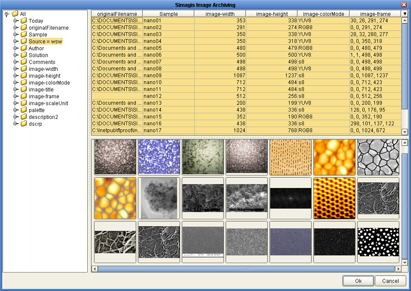Expand the description2 tree node
This screenshot has width=411, height=291.
15,117
